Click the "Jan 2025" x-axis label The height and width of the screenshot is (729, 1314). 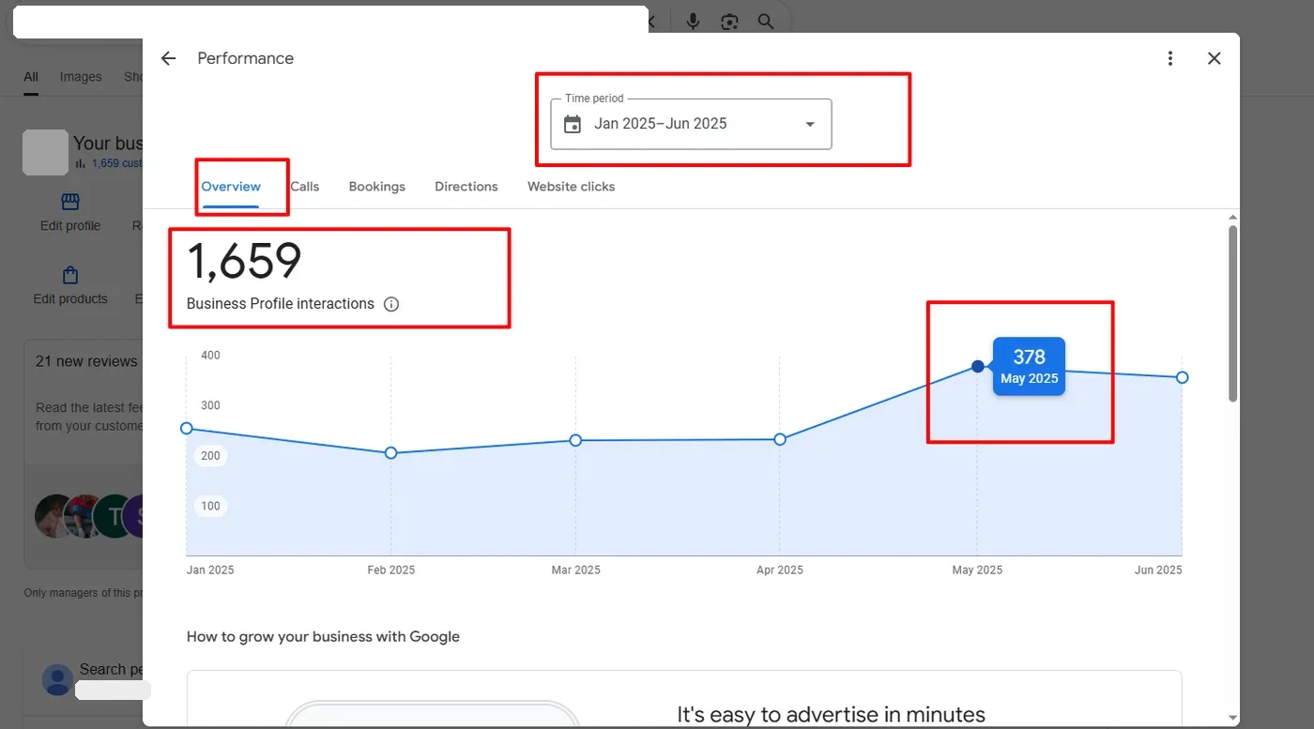point(210,570)
